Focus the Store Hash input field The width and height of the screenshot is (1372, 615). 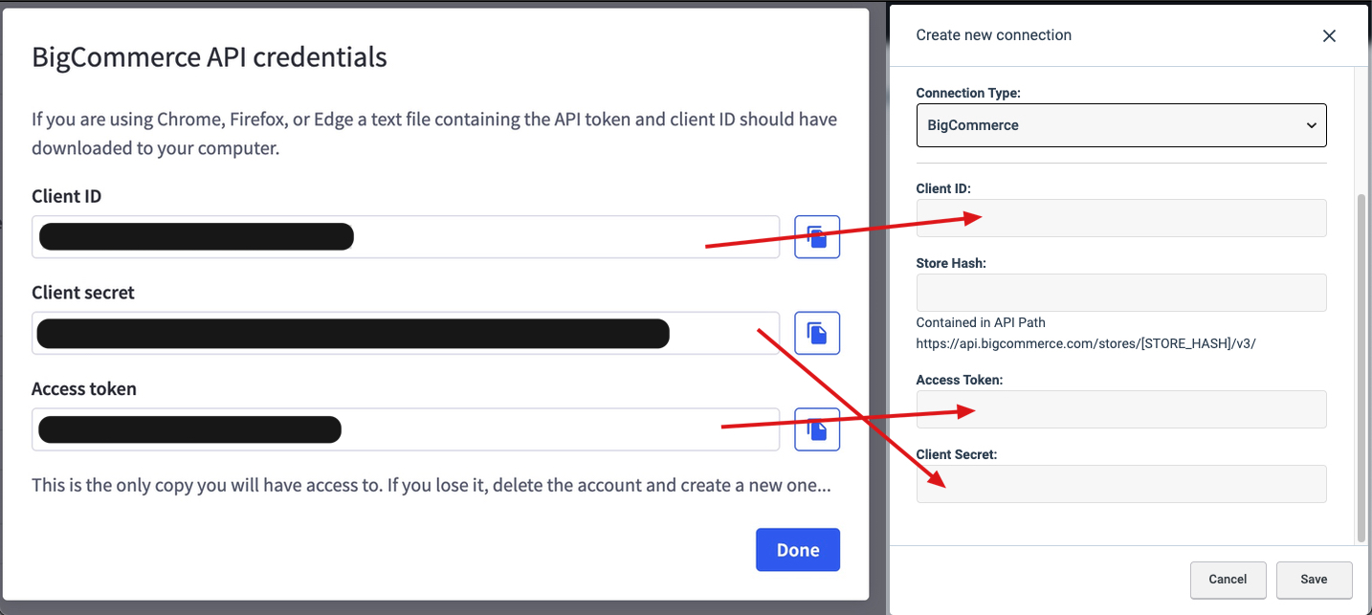pyautogui.click(x=1121, y=293)
